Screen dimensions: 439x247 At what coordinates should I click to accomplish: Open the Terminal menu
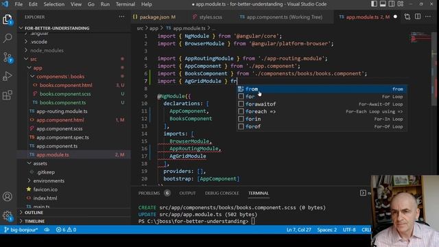tap(125, 4)
